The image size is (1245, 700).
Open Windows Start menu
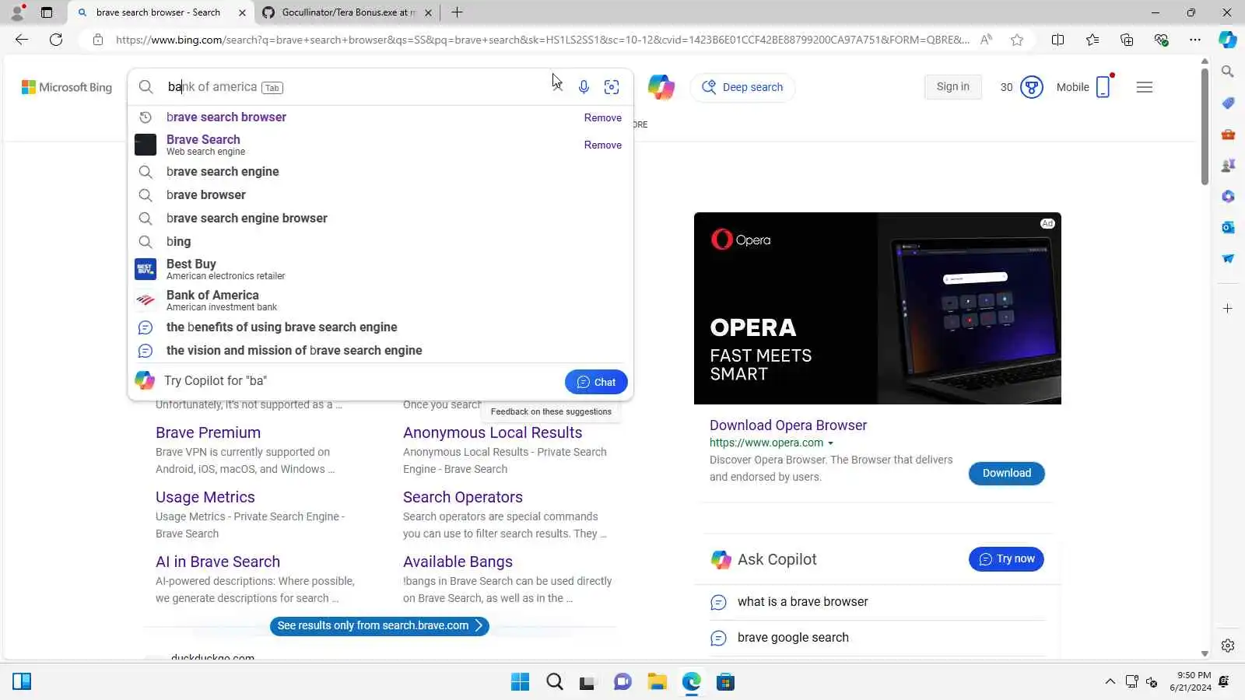tap(520, 682)
